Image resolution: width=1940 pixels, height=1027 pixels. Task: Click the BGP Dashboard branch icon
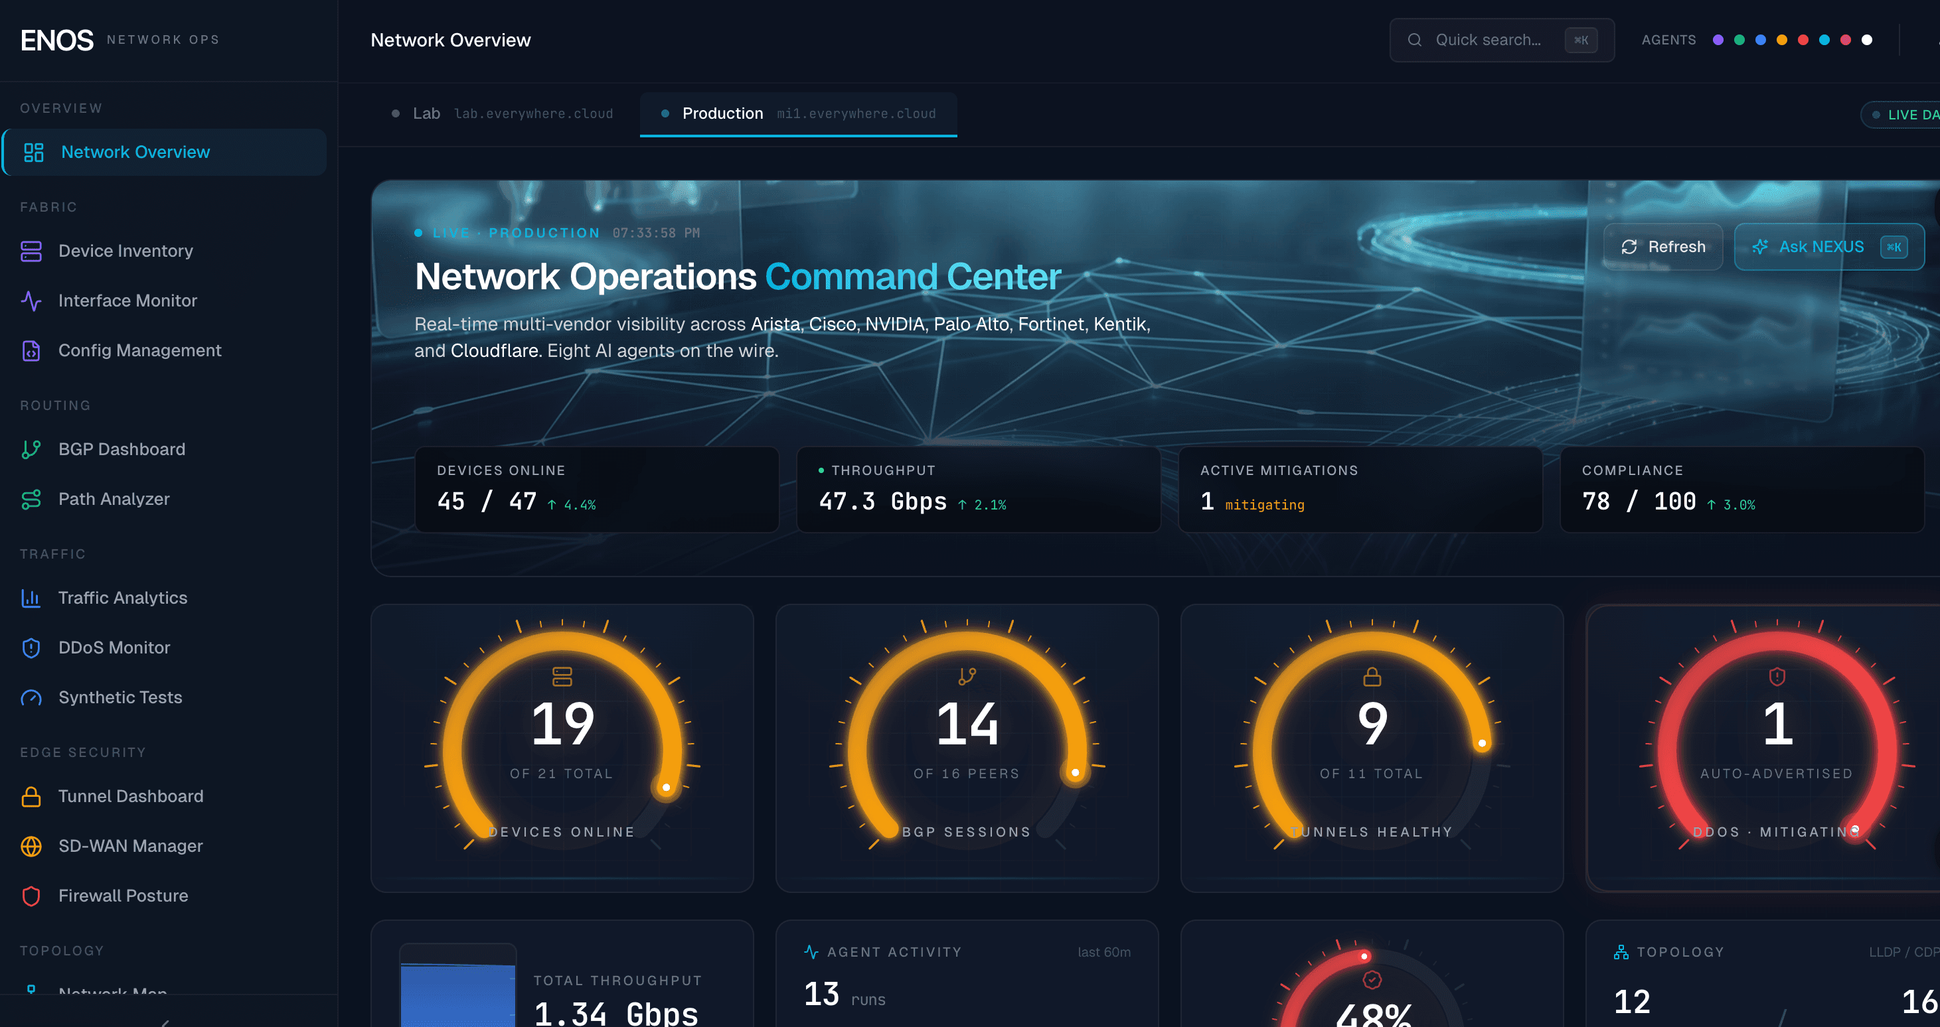click(x=31, y=450)
